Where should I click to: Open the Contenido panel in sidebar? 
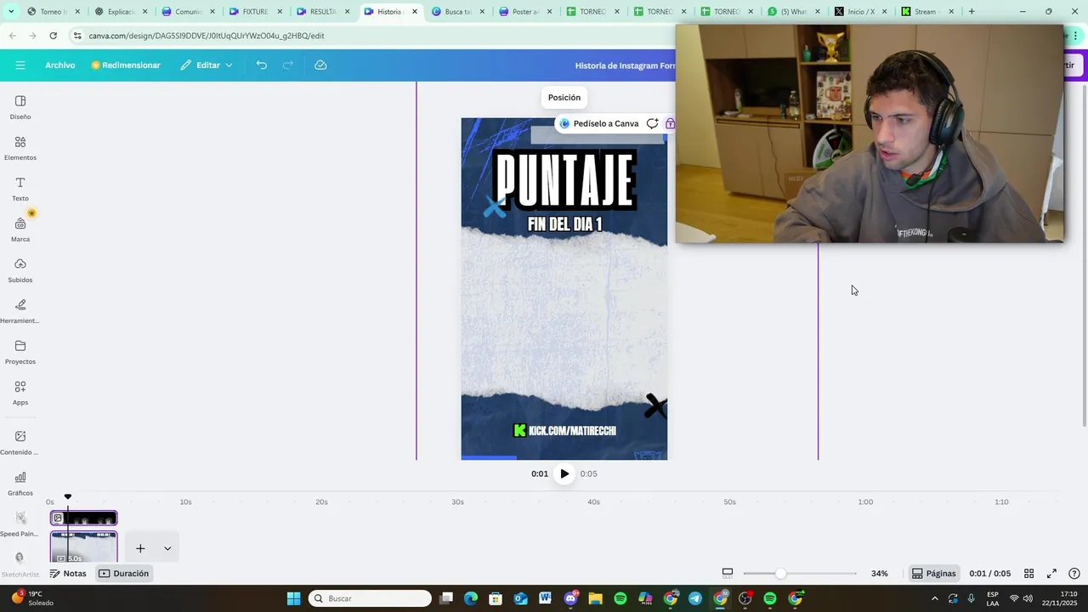pyautogui.click(x=20, y=442)
